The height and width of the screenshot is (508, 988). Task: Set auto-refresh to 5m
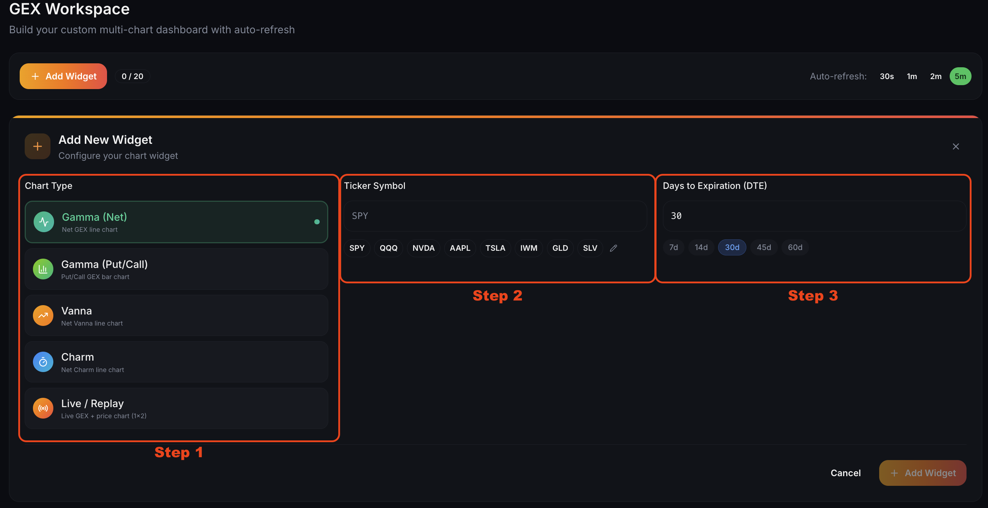pos(960,76)
